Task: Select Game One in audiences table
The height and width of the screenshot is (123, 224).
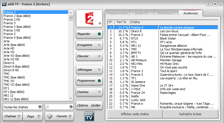Action: point(163,85)
